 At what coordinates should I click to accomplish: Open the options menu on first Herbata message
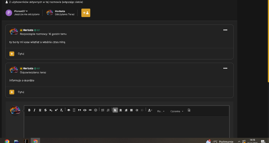[x=225, y=30]
